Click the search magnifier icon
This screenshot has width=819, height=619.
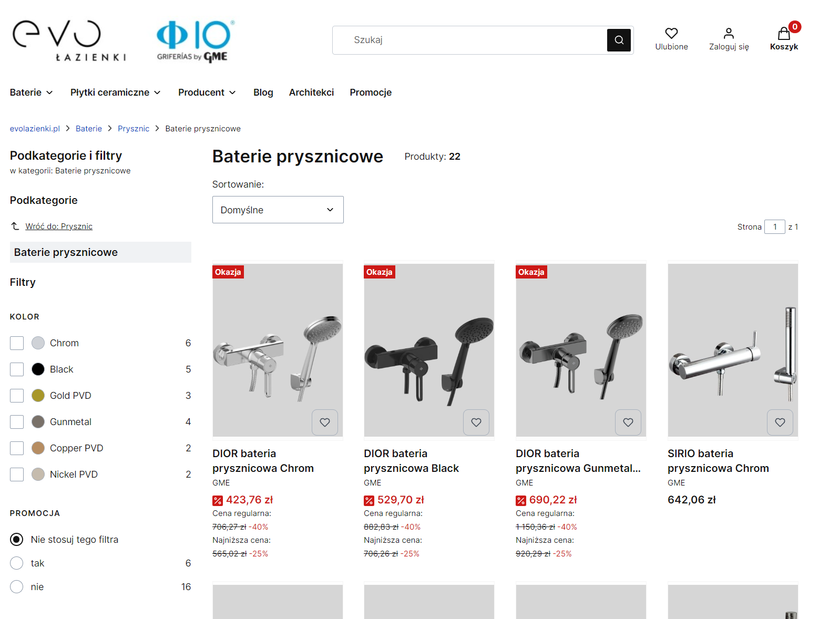tap(619, 40)
